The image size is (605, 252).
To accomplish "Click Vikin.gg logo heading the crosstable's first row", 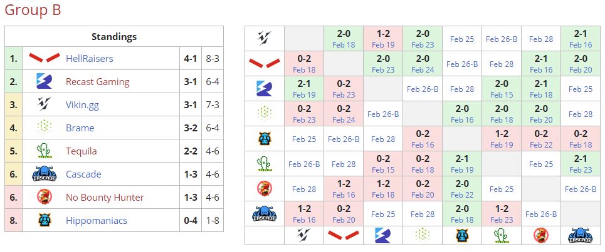I will [x=264, y=39].
